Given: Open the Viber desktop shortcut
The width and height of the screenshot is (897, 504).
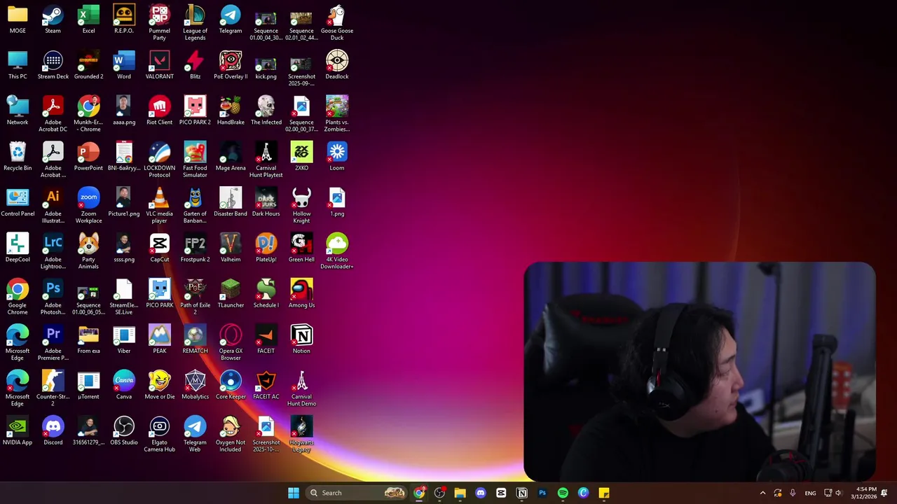Looking at the screenshot, I should 124,339.
